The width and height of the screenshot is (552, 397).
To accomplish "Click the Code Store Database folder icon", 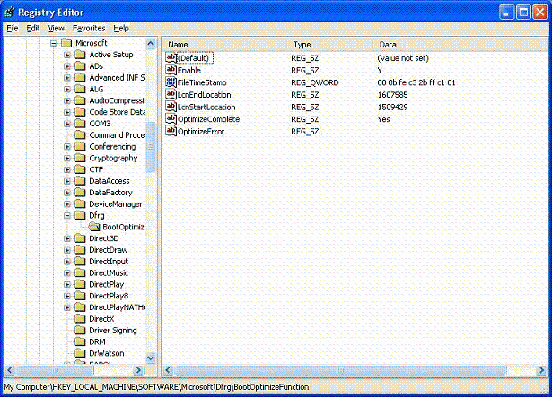I will [80, 112].
